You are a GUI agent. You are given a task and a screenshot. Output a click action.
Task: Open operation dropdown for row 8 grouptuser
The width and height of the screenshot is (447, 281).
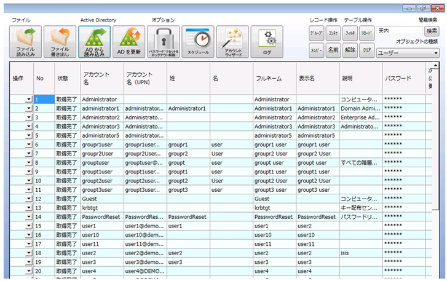coord(29,163)
